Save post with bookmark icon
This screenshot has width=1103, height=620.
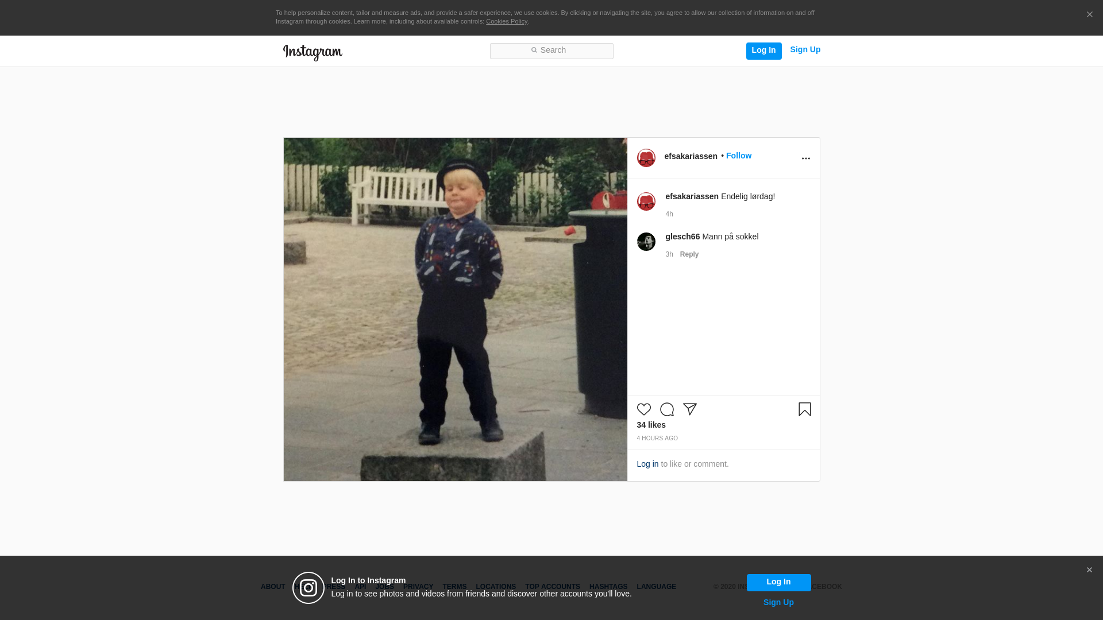coord(805,409)
